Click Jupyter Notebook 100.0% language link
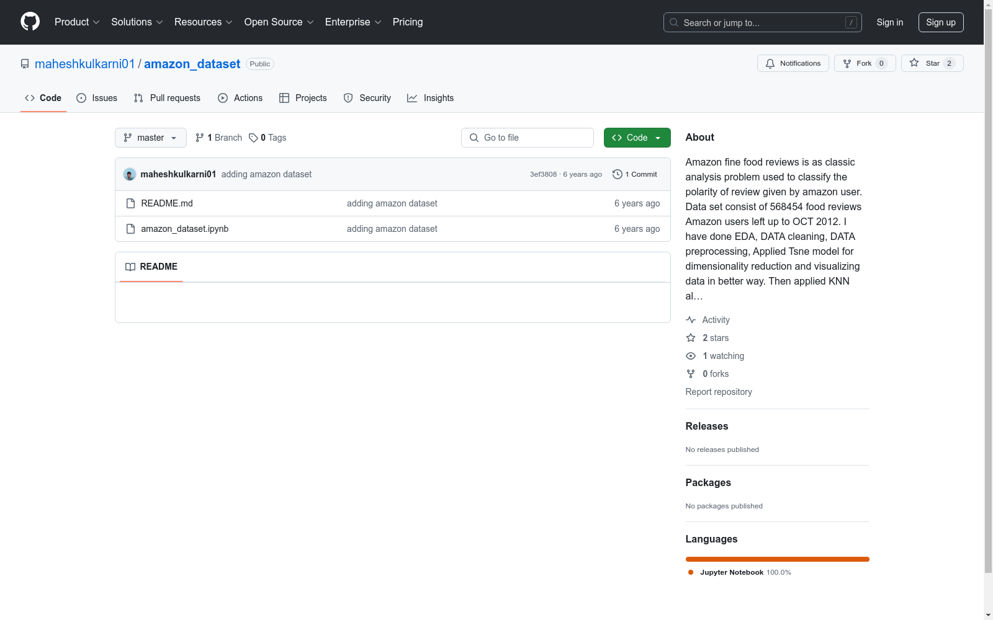The height and width of the screenshot is (620, 993). pyautogui.click(x=739, y=572)
